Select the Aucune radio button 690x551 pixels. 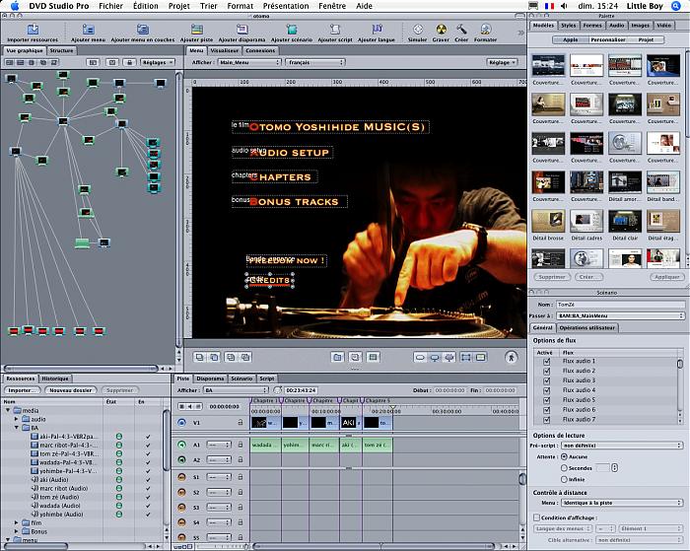[x=564, y=456]
